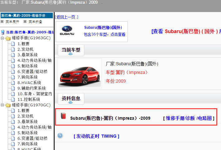Click page icon of G1970GC 6.变速器/驱动桥
221x150 pixels.
(13, 138)
